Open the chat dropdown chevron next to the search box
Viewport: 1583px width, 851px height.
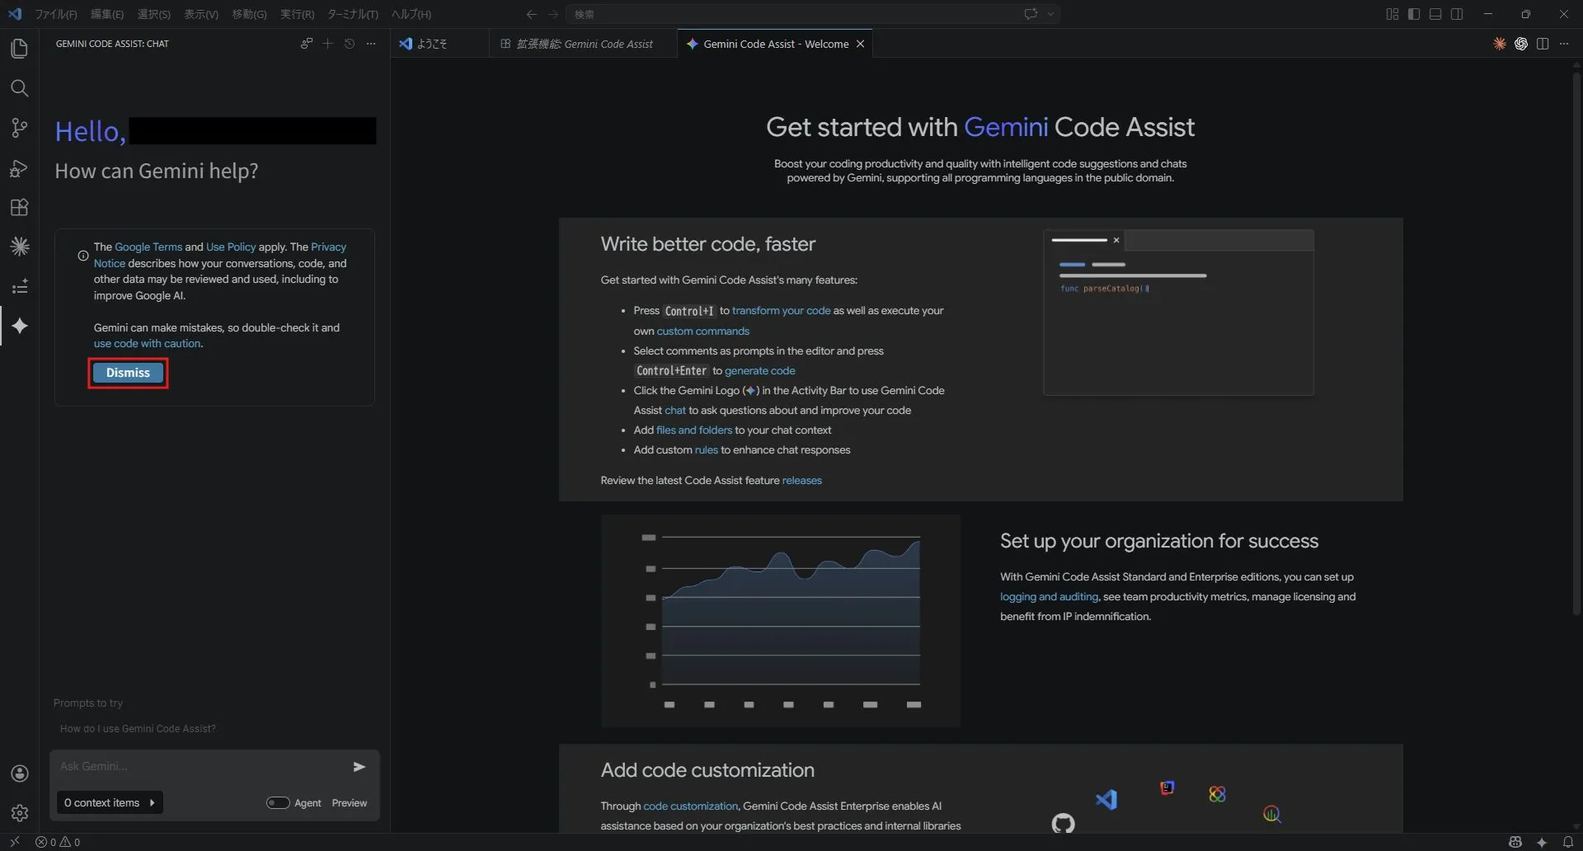click(x=1050, y=14)
